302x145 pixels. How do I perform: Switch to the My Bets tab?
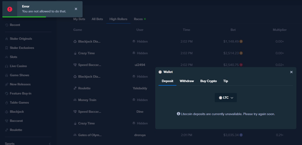click(79, 19)
